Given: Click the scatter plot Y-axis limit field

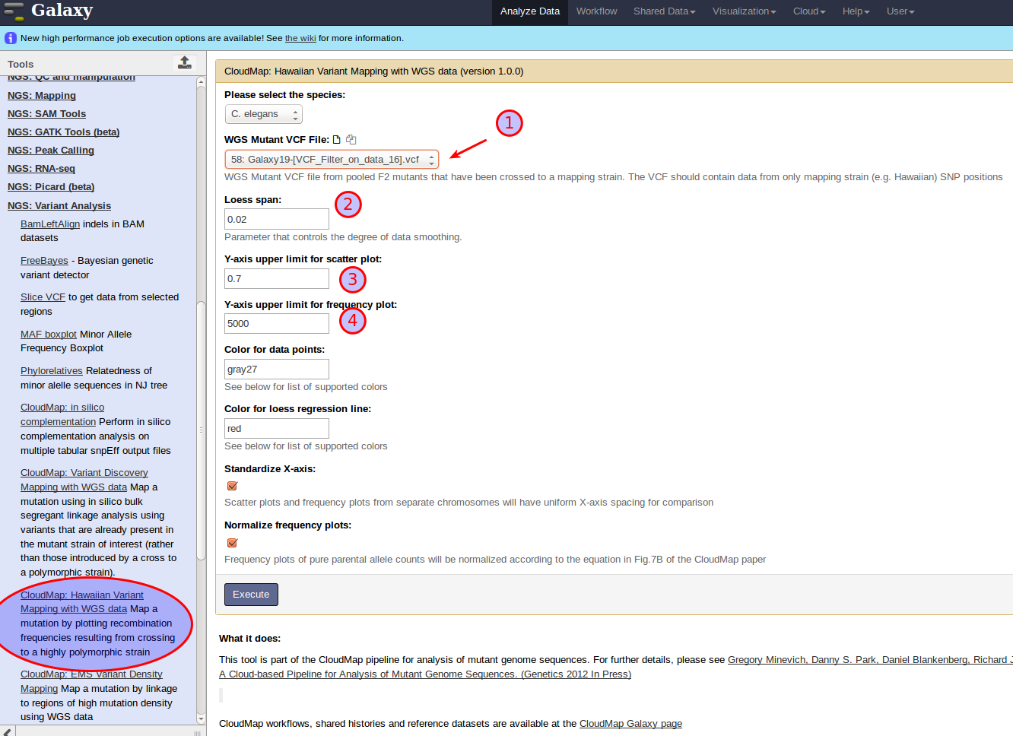Looking at the screenshot, I should click(277, 279).
